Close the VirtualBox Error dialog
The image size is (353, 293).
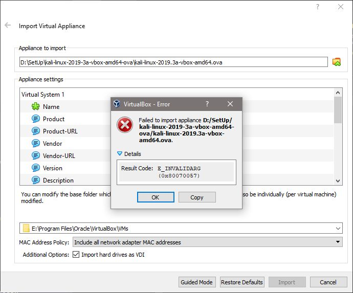pos(230,104)
